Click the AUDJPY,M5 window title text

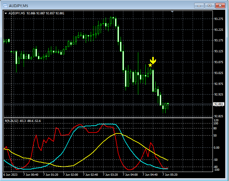click(x=18, y=6)
